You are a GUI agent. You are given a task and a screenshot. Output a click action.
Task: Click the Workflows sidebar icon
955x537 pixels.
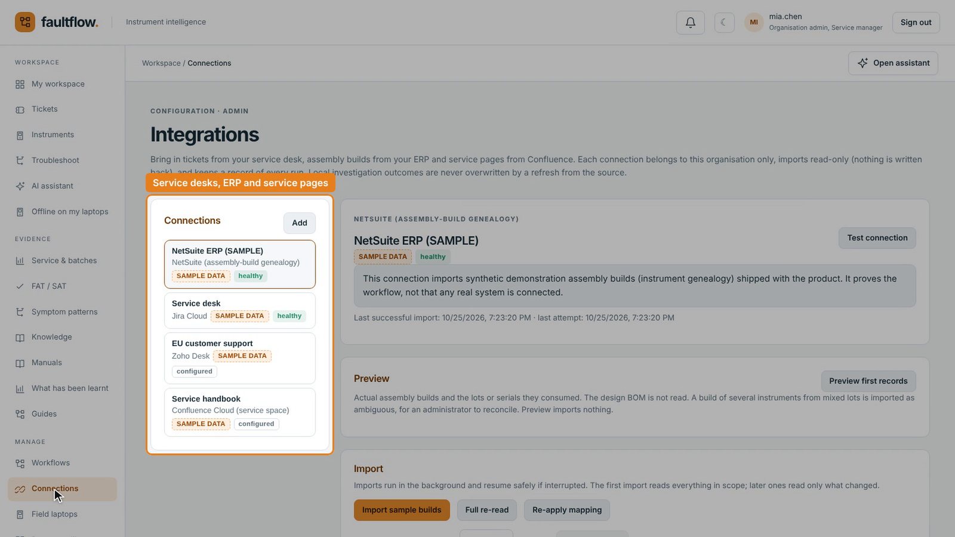(x=20, y=463)
